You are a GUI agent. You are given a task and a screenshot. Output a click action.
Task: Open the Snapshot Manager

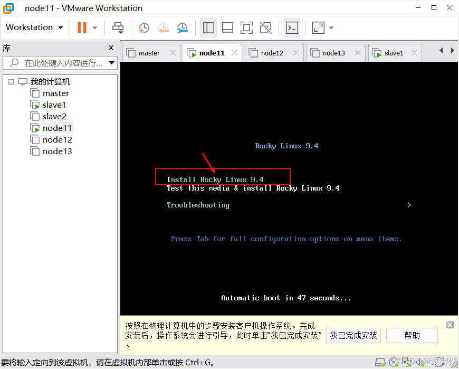[182, 27]
